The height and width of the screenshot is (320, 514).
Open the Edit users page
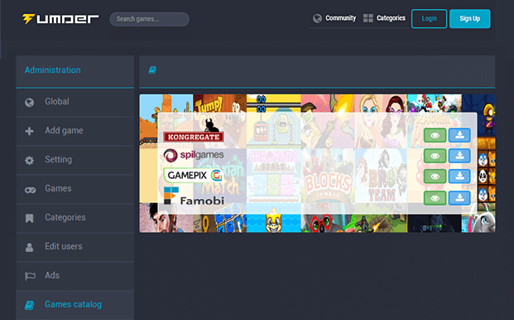pyautogui.click(x=75, y=247)
